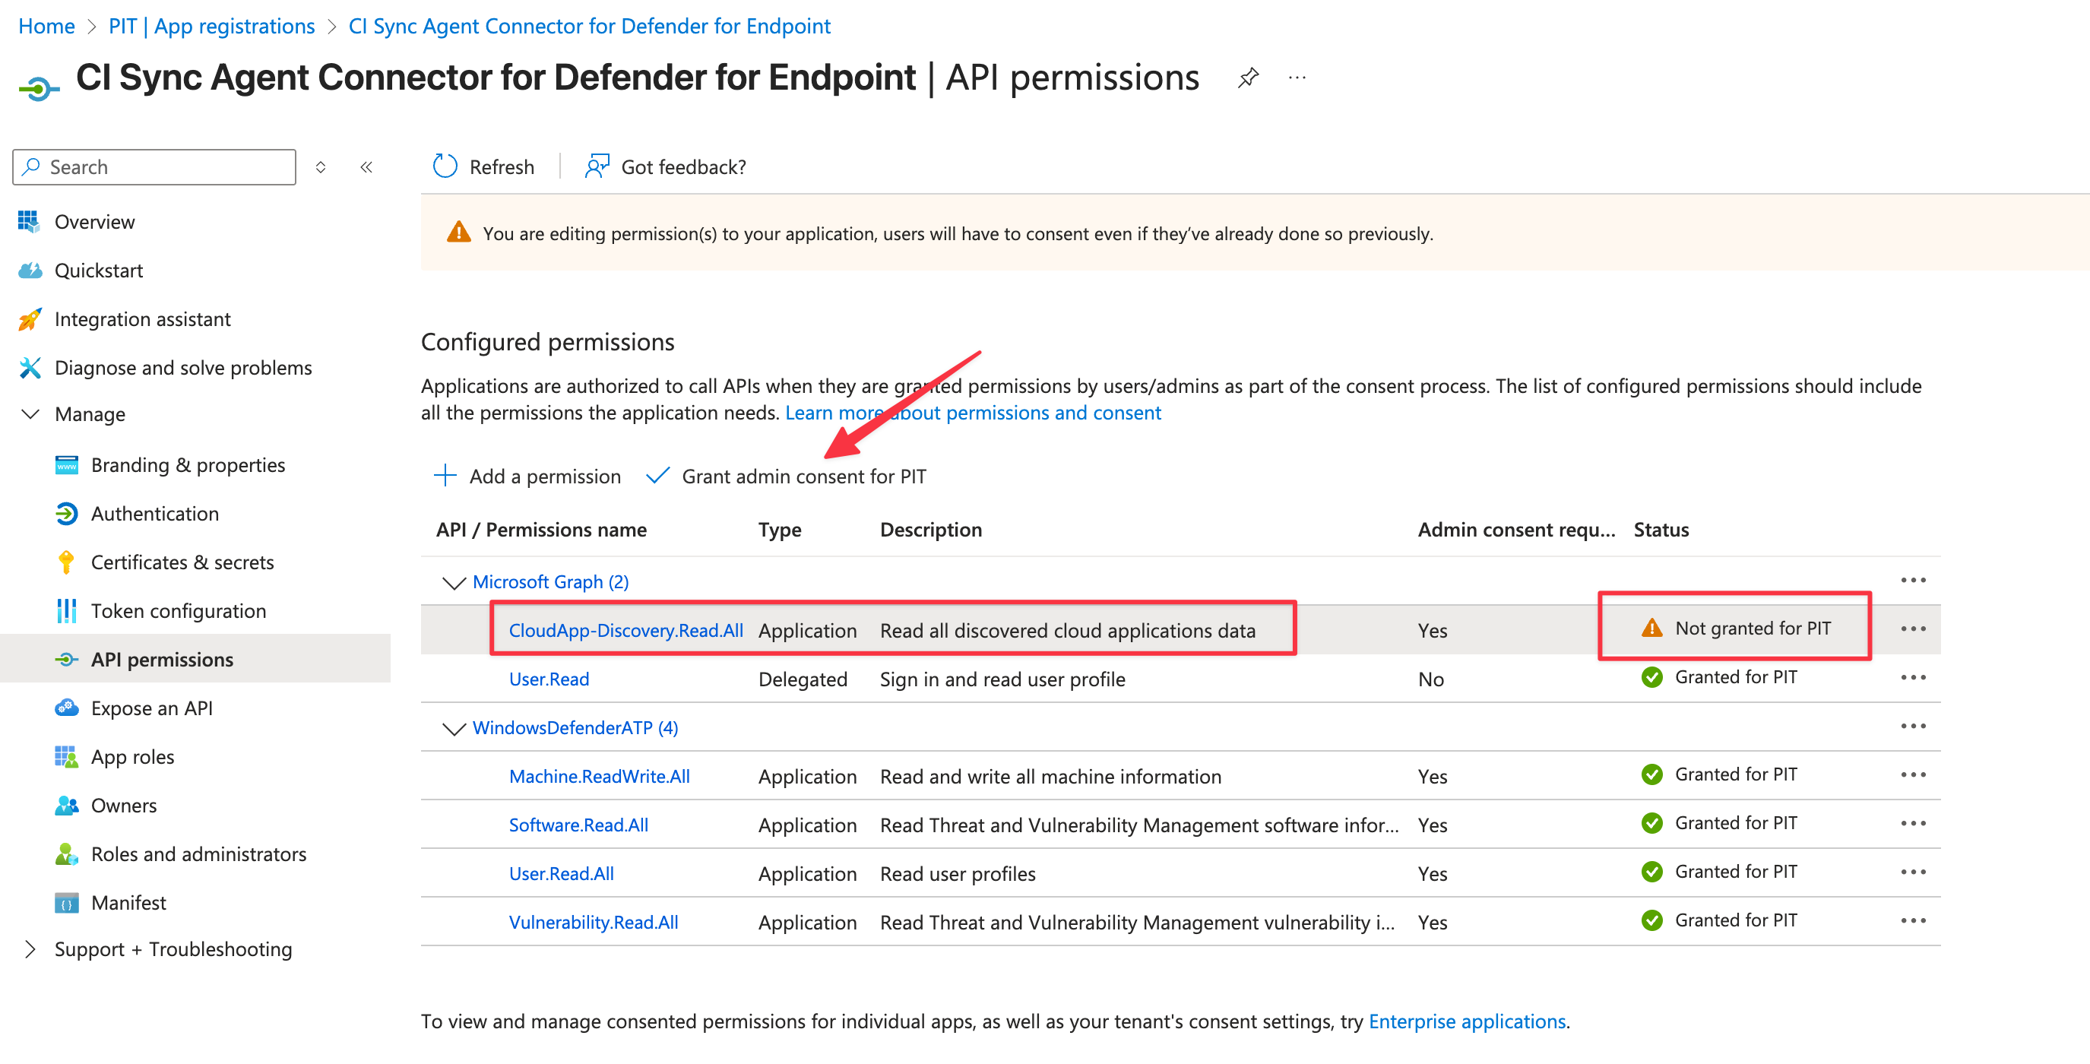The height and width of the screenshot is (1064, 2090).
Task: Click the Search menu input field
Action: [x=154, y=167]
